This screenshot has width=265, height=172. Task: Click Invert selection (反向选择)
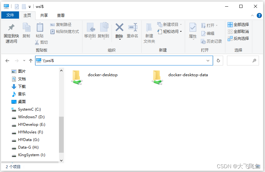coord(238,39)
